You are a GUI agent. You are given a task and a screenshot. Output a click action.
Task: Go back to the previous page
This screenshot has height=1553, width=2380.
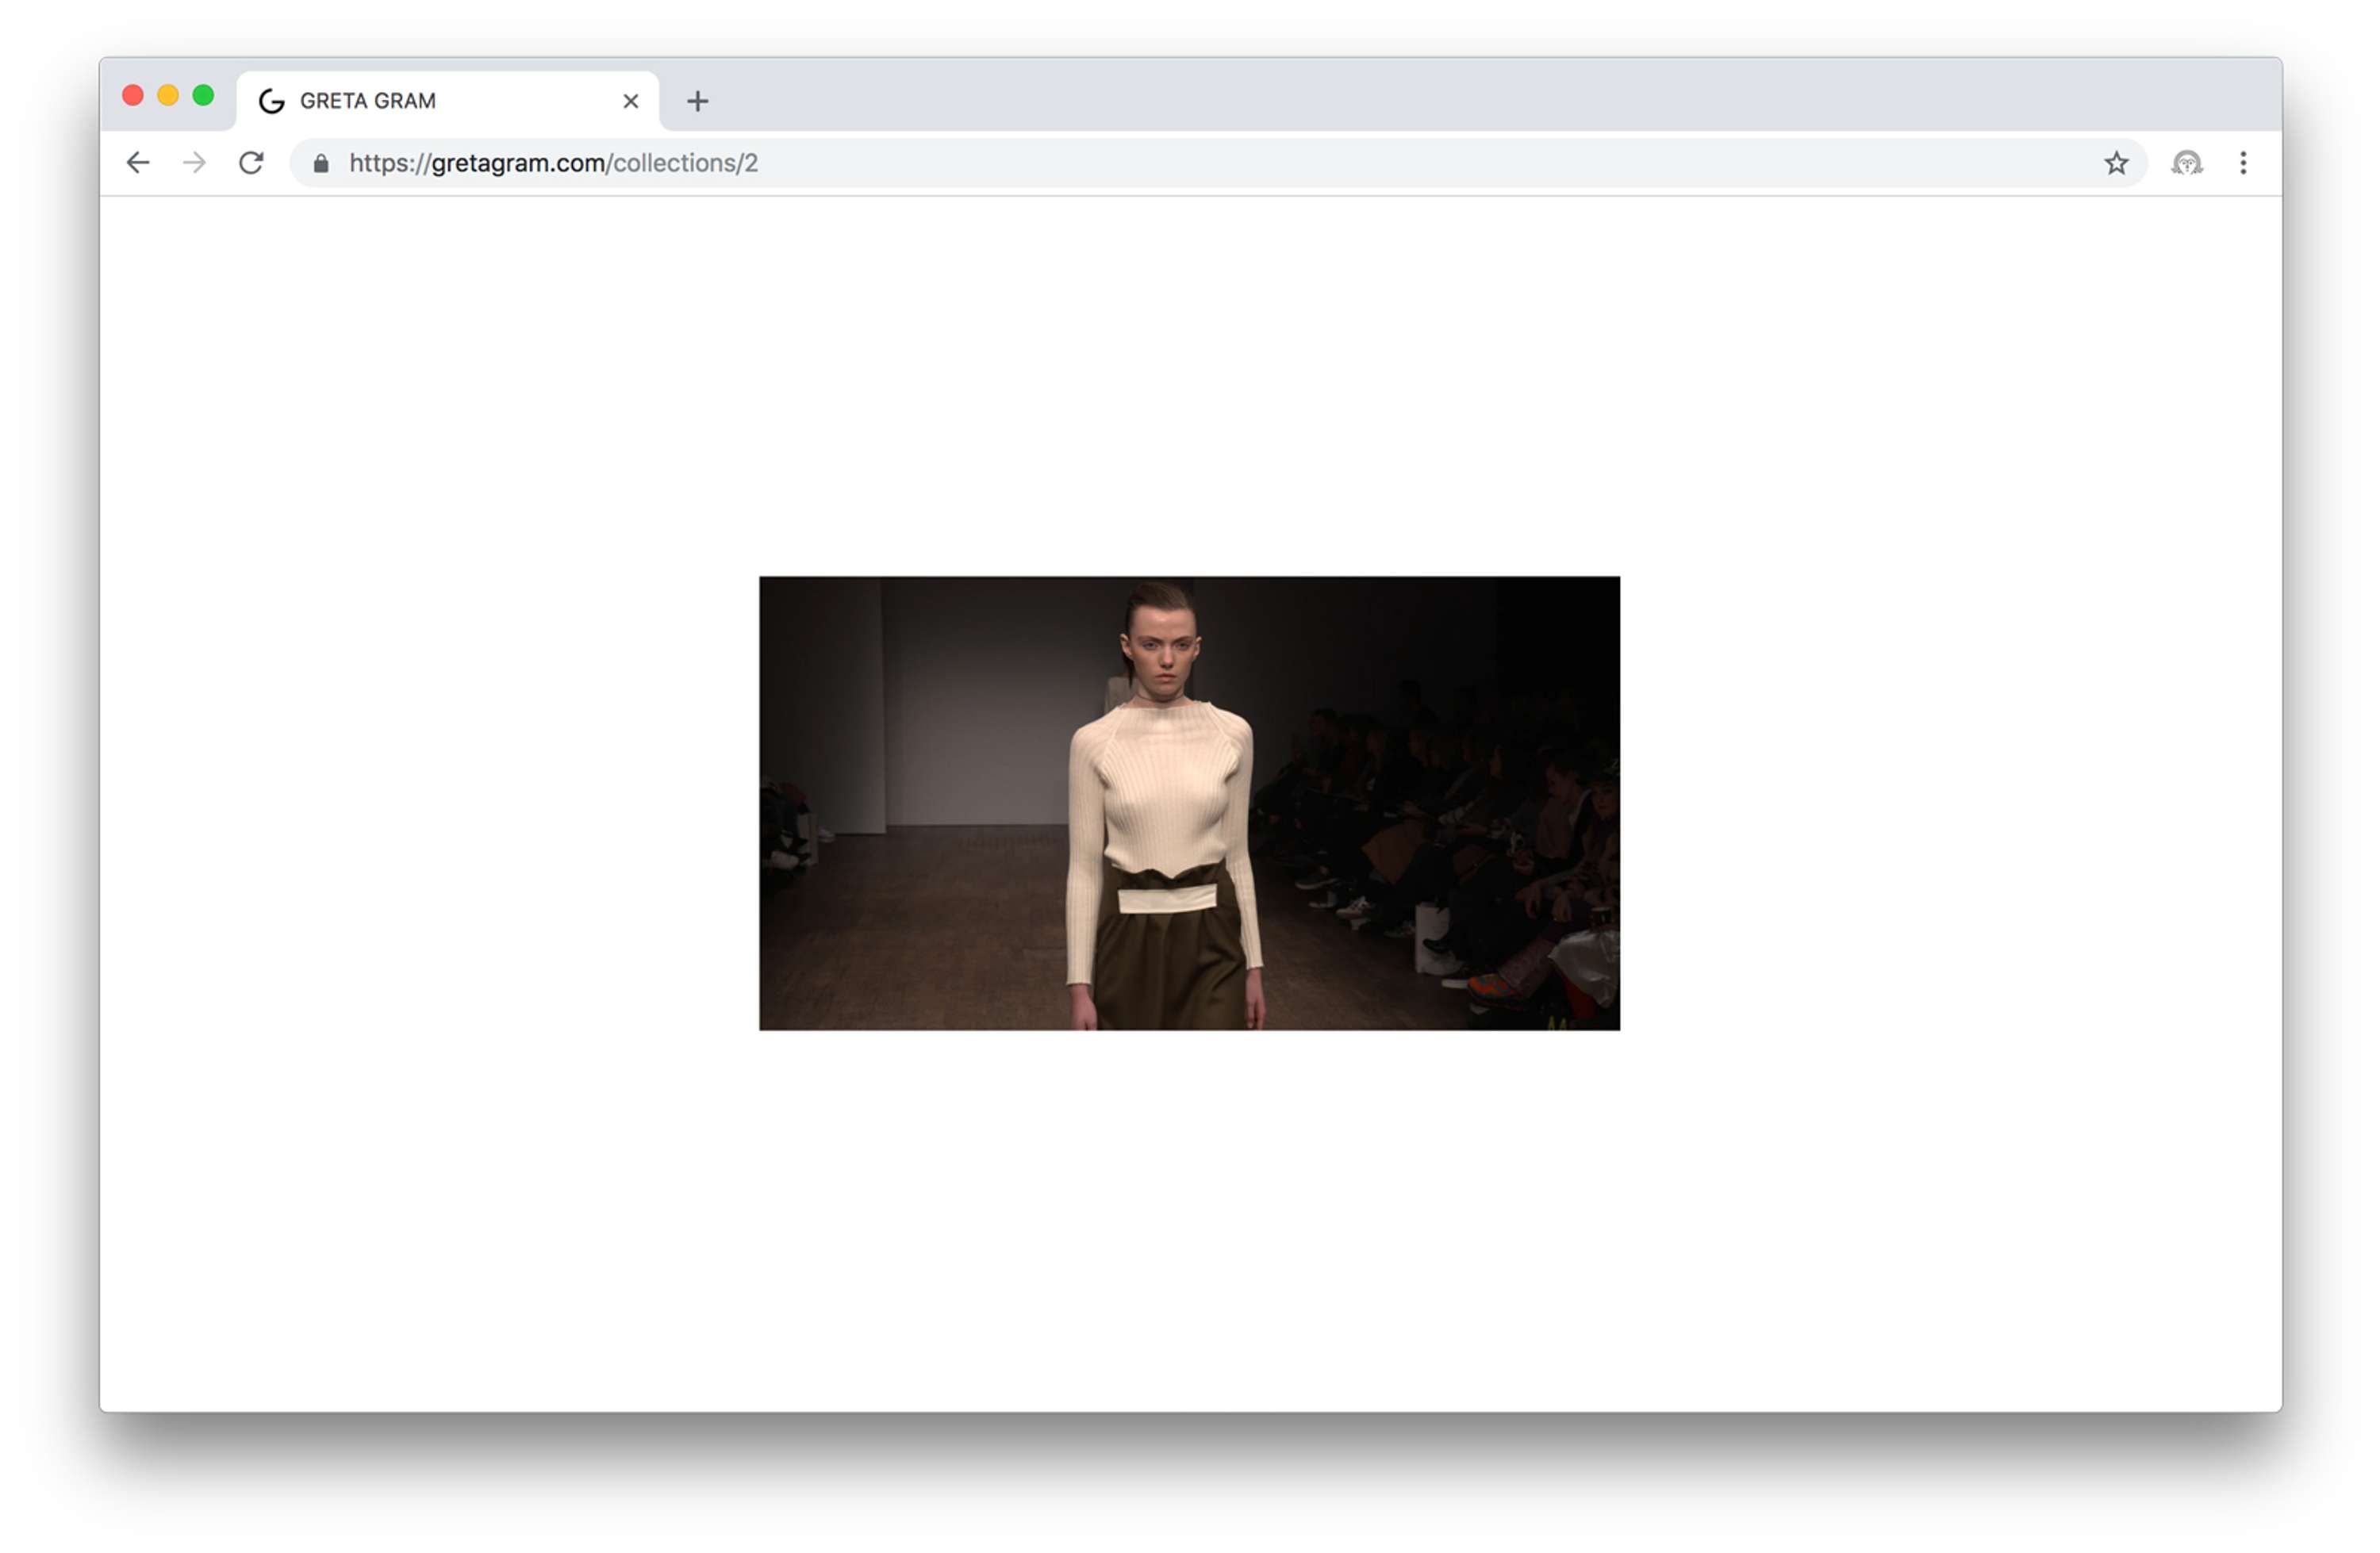pos(138,163)
